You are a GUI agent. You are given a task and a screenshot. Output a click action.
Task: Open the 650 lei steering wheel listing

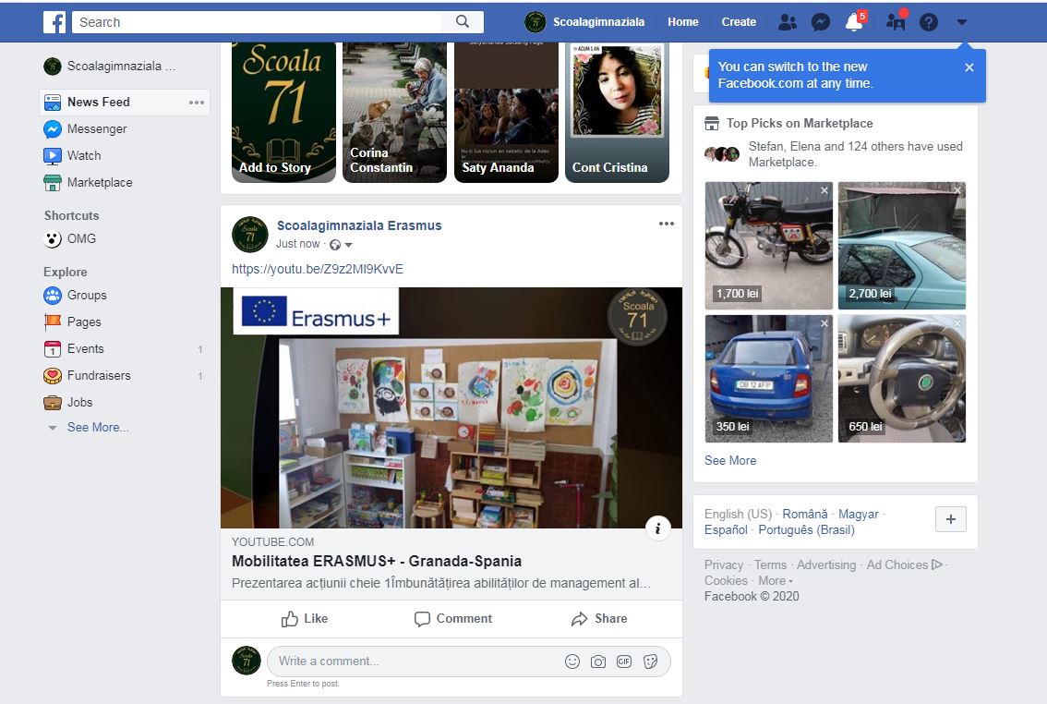[901, 379]
